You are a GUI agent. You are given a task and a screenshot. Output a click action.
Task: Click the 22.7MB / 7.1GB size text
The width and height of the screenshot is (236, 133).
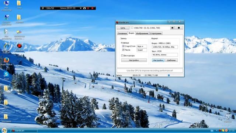coord(151,75)
